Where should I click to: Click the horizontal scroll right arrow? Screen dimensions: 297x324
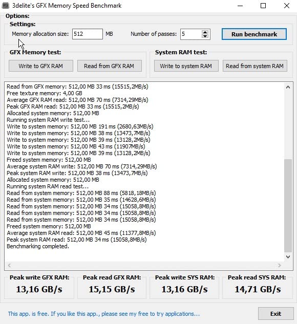click(x=280, y=265)
